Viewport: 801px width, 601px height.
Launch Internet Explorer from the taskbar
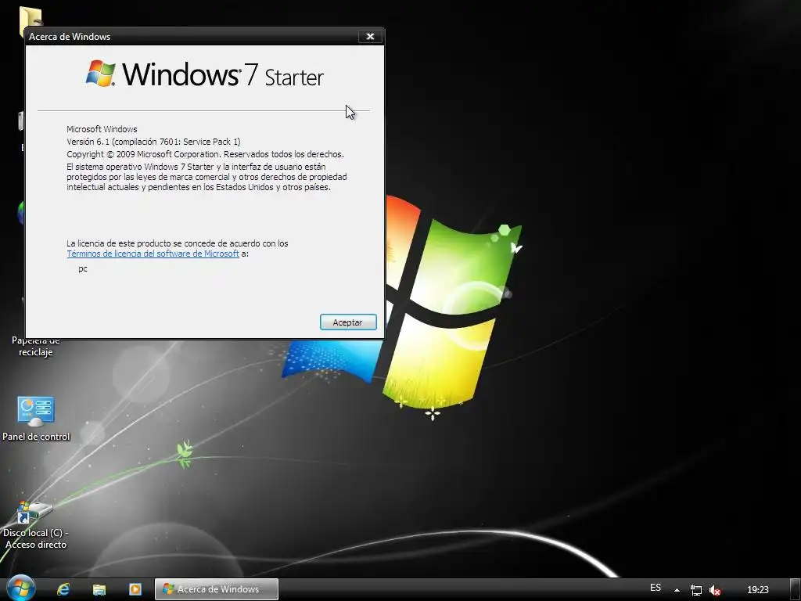point(63,589)
